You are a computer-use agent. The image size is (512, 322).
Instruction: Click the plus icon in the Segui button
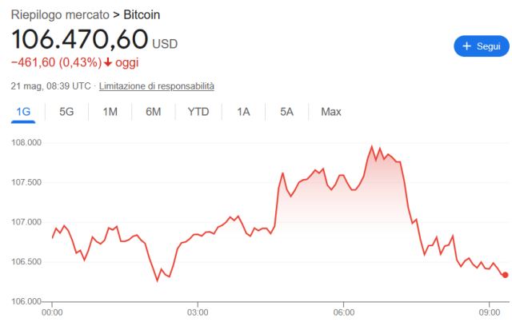click(467, 46)
